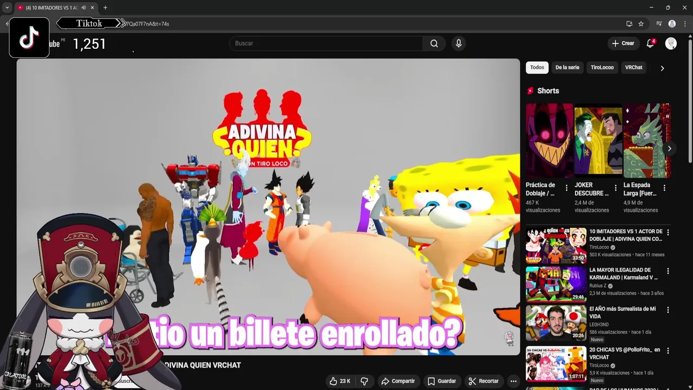The image size is (693, 390).
Task: Type in the Buscar search field
Action: tap(326, 43)
